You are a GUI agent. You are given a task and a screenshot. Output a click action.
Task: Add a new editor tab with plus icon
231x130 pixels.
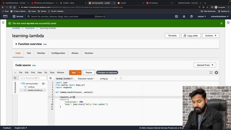click(121, 78)
